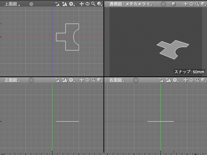This screenshot has height=155, width=207.
Task: Click the pan arrows icon in front view
Action: tap(82, 80)
